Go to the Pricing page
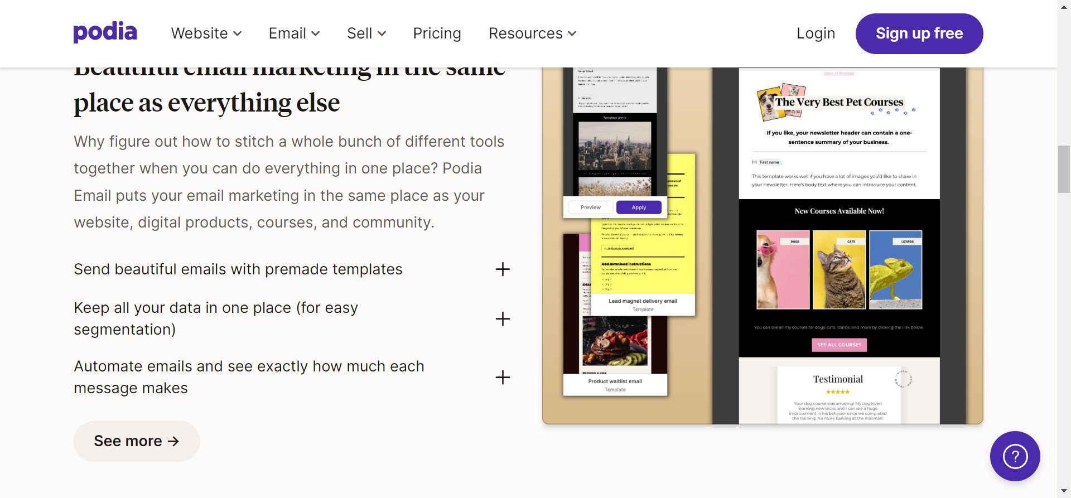 pos(437,33)
